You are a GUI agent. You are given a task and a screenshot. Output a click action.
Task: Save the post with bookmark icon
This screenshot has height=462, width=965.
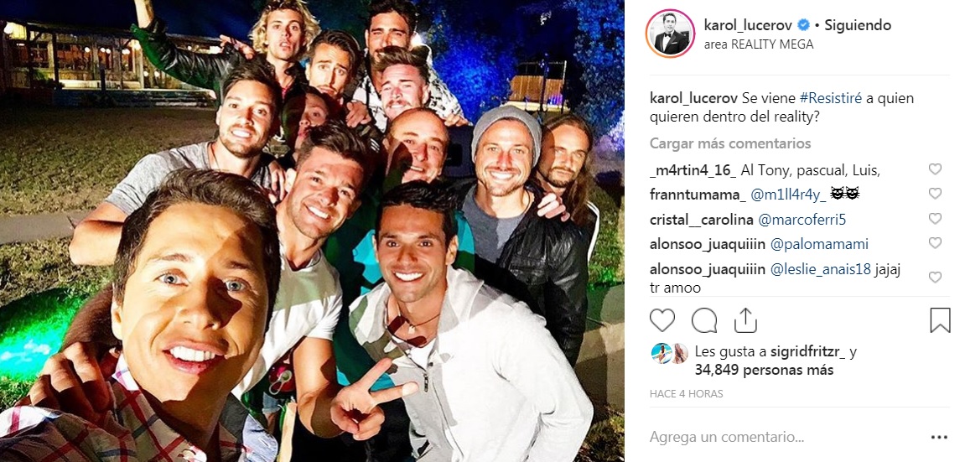[x=940, y=320]
